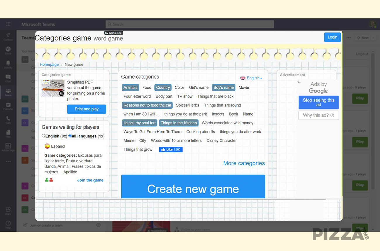Image resolution: width=380 pixels, height=251 pixels.
Task: Click inside the Teams search bar
Action: coord(190,24)
